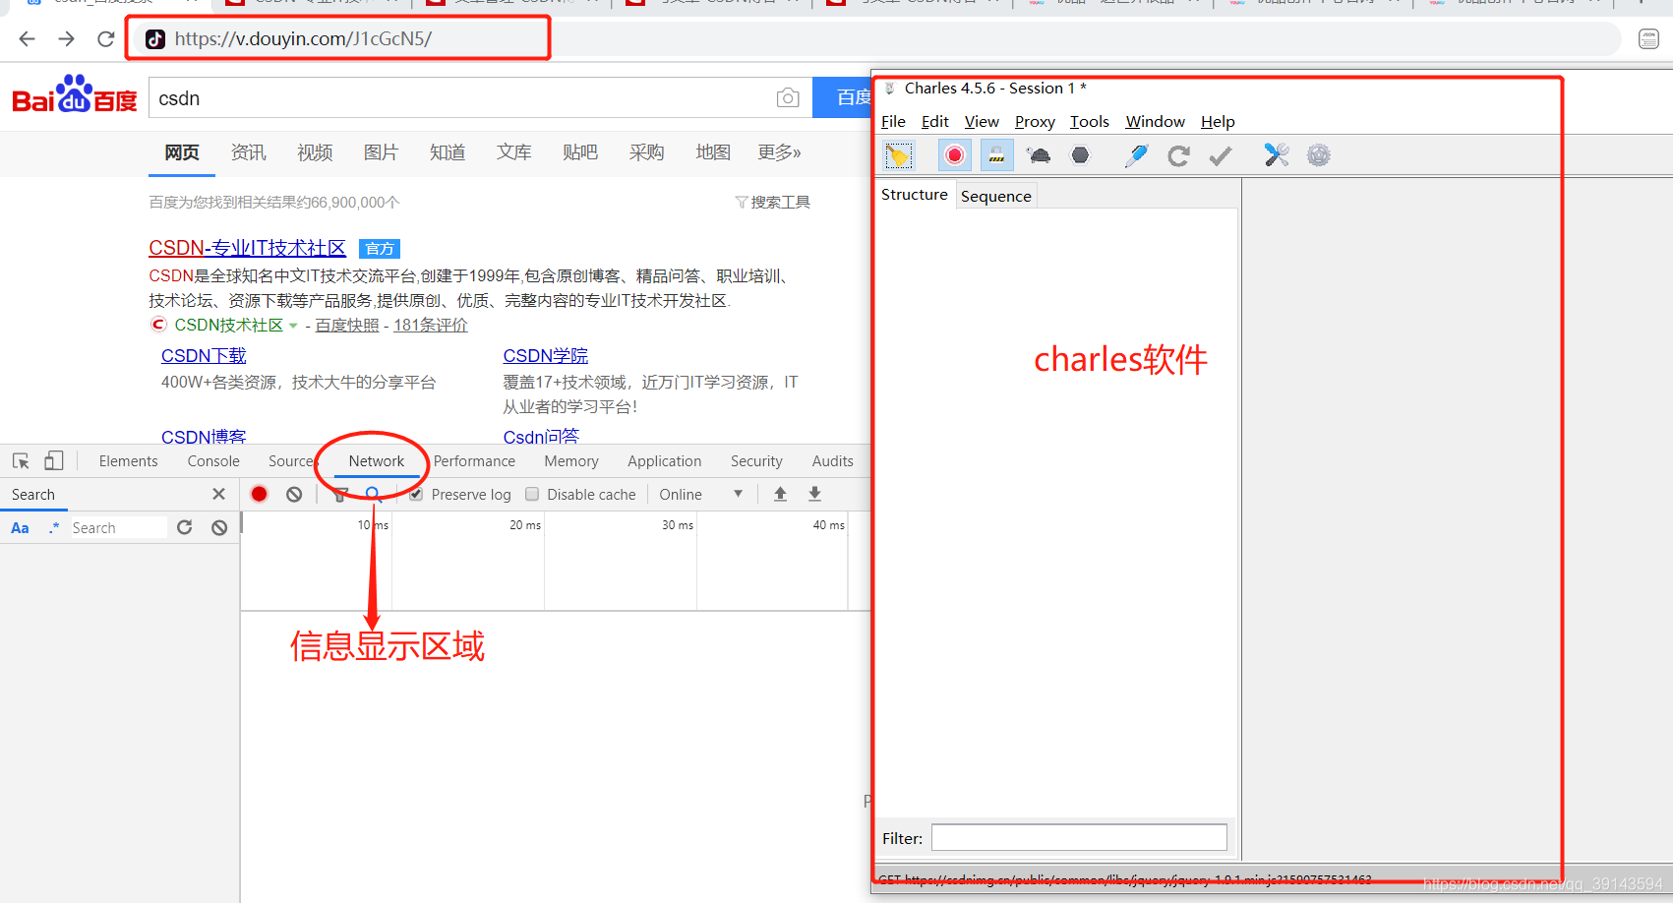Open Charles Proxy menu
The height and width of the screenshot is (903, 1673).
pos(1035,122)
